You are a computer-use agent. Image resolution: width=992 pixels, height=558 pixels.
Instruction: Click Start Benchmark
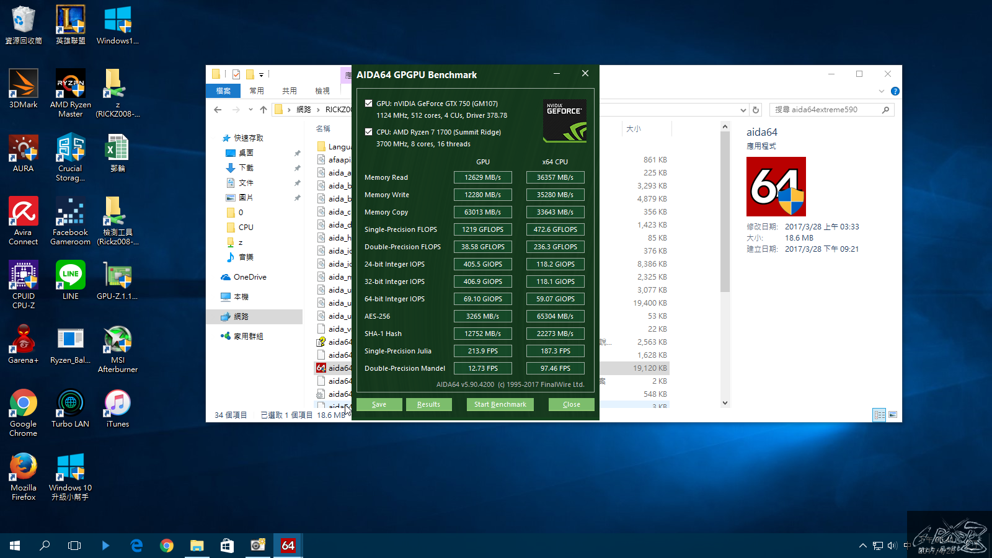pyautogui.click(x=500, y=404)
